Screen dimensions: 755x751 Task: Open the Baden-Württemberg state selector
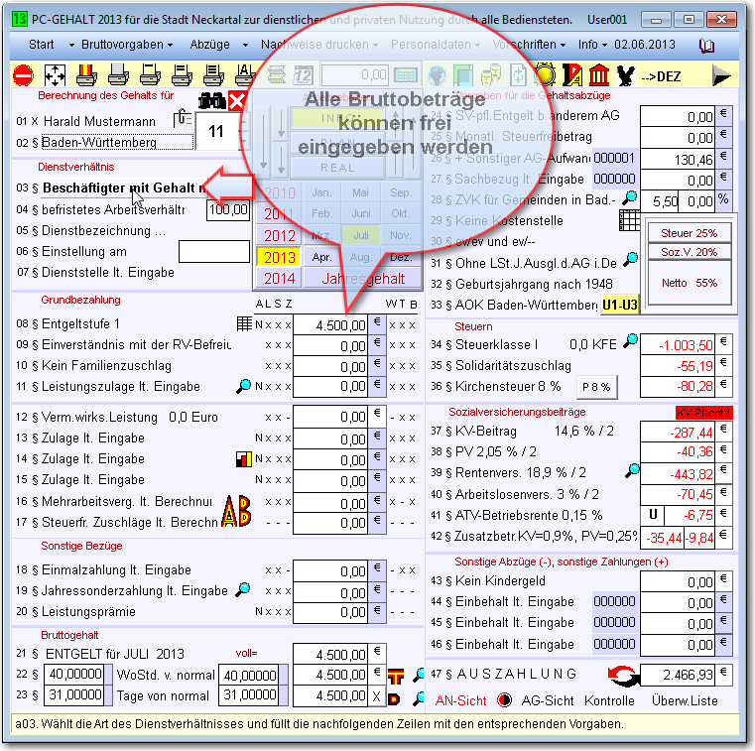[117, 143]
